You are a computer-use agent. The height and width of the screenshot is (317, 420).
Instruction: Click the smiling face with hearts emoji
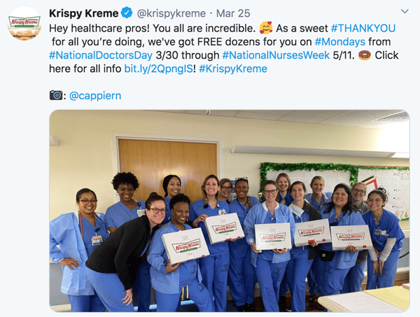pyautogui.click(x=266, y=28)
